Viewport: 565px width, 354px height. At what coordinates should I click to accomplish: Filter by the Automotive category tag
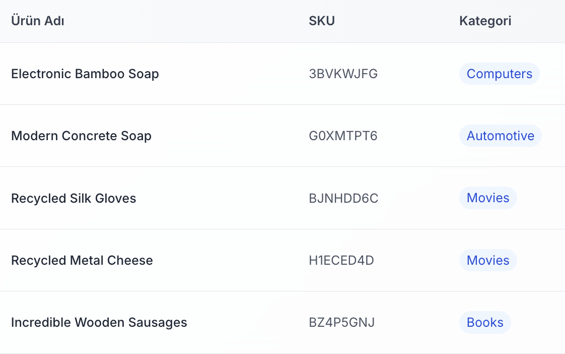[x=501, y=136]
